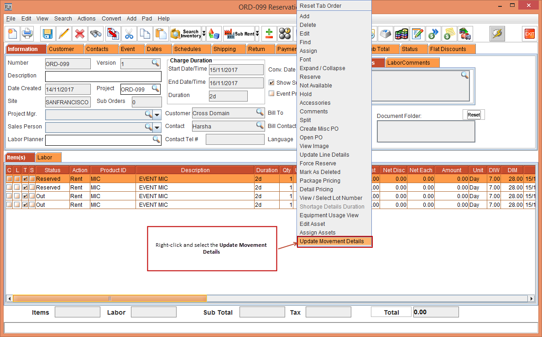Expand the Project Mgr. dropdown arrow
542x337 pixels.
coord(157,114)
